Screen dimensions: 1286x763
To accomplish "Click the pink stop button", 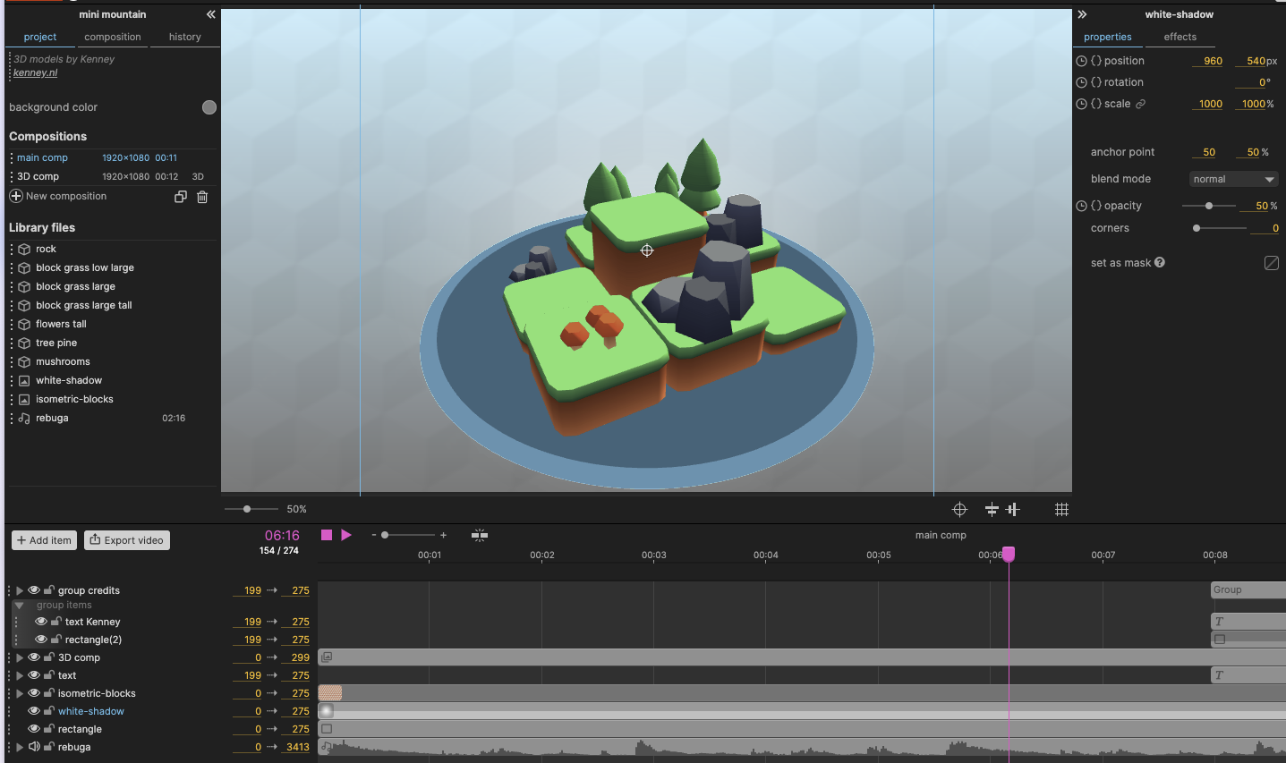I will point(327,535).
